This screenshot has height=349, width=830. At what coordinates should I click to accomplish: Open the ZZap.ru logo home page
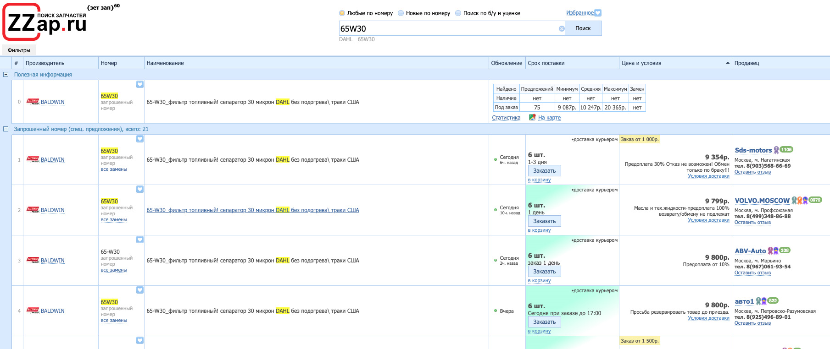pos(45,22)
